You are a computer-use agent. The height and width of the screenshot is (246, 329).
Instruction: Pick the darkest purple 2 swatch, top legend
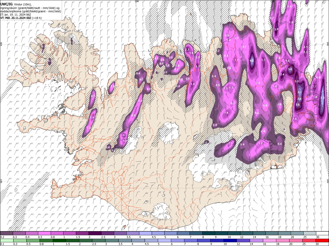pos(95,233)
